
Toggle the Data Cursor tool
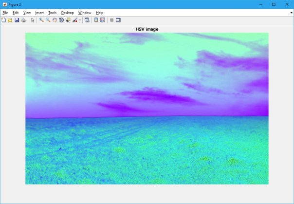coord(68,20)
